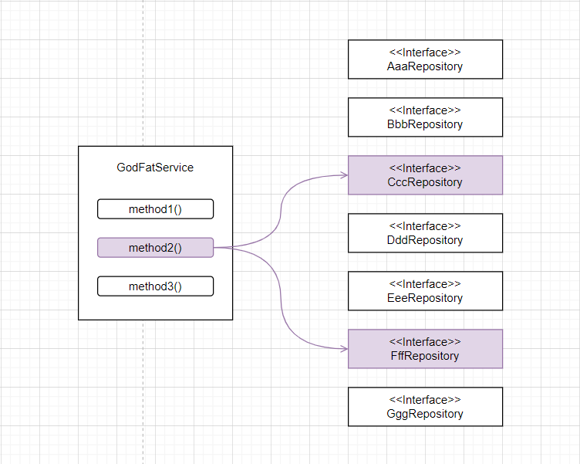Select the highlighted CccRepository interface box
This screenshot has height=464, width=580.
point(425,175)
